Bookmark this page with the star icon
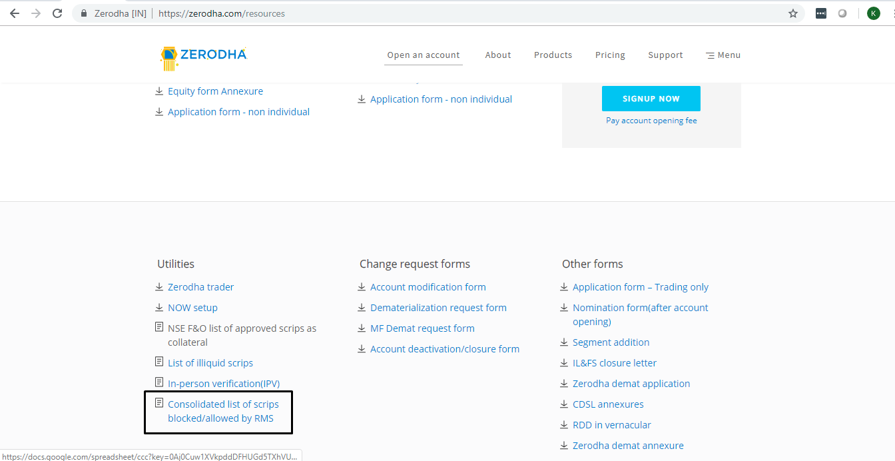The width and height of the screenshot is (895, 461). click(x=793, y=13)
